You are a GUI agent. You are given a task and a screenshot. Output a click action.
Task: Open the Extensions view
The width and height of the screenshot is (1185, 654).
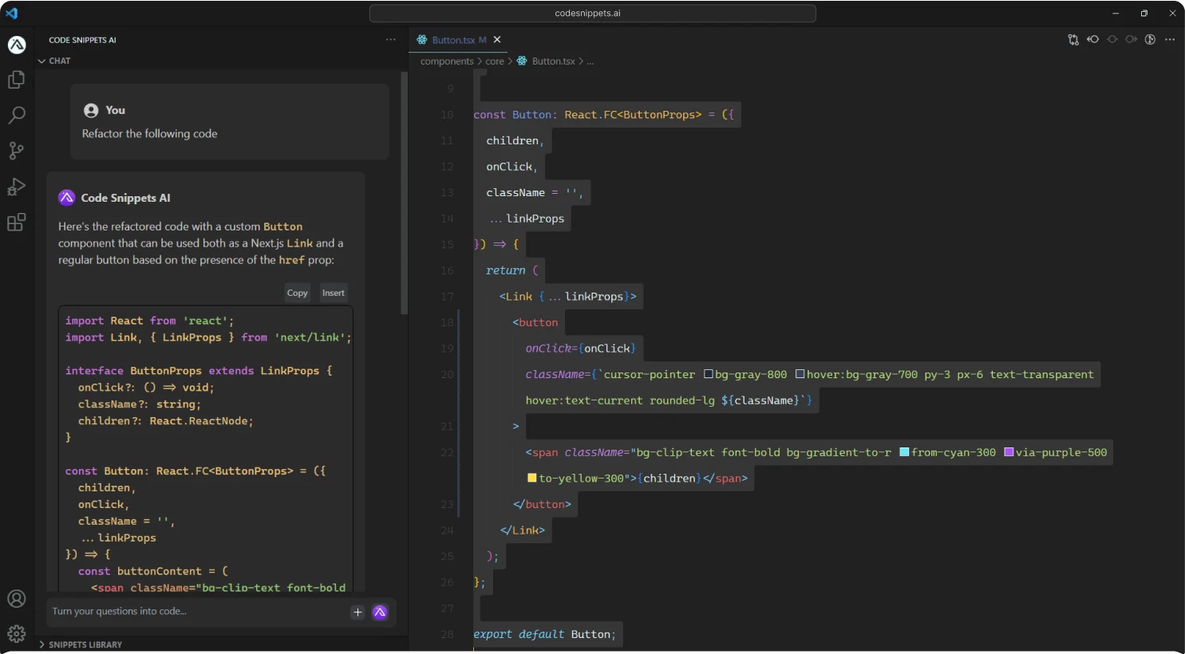coord(17,223)
